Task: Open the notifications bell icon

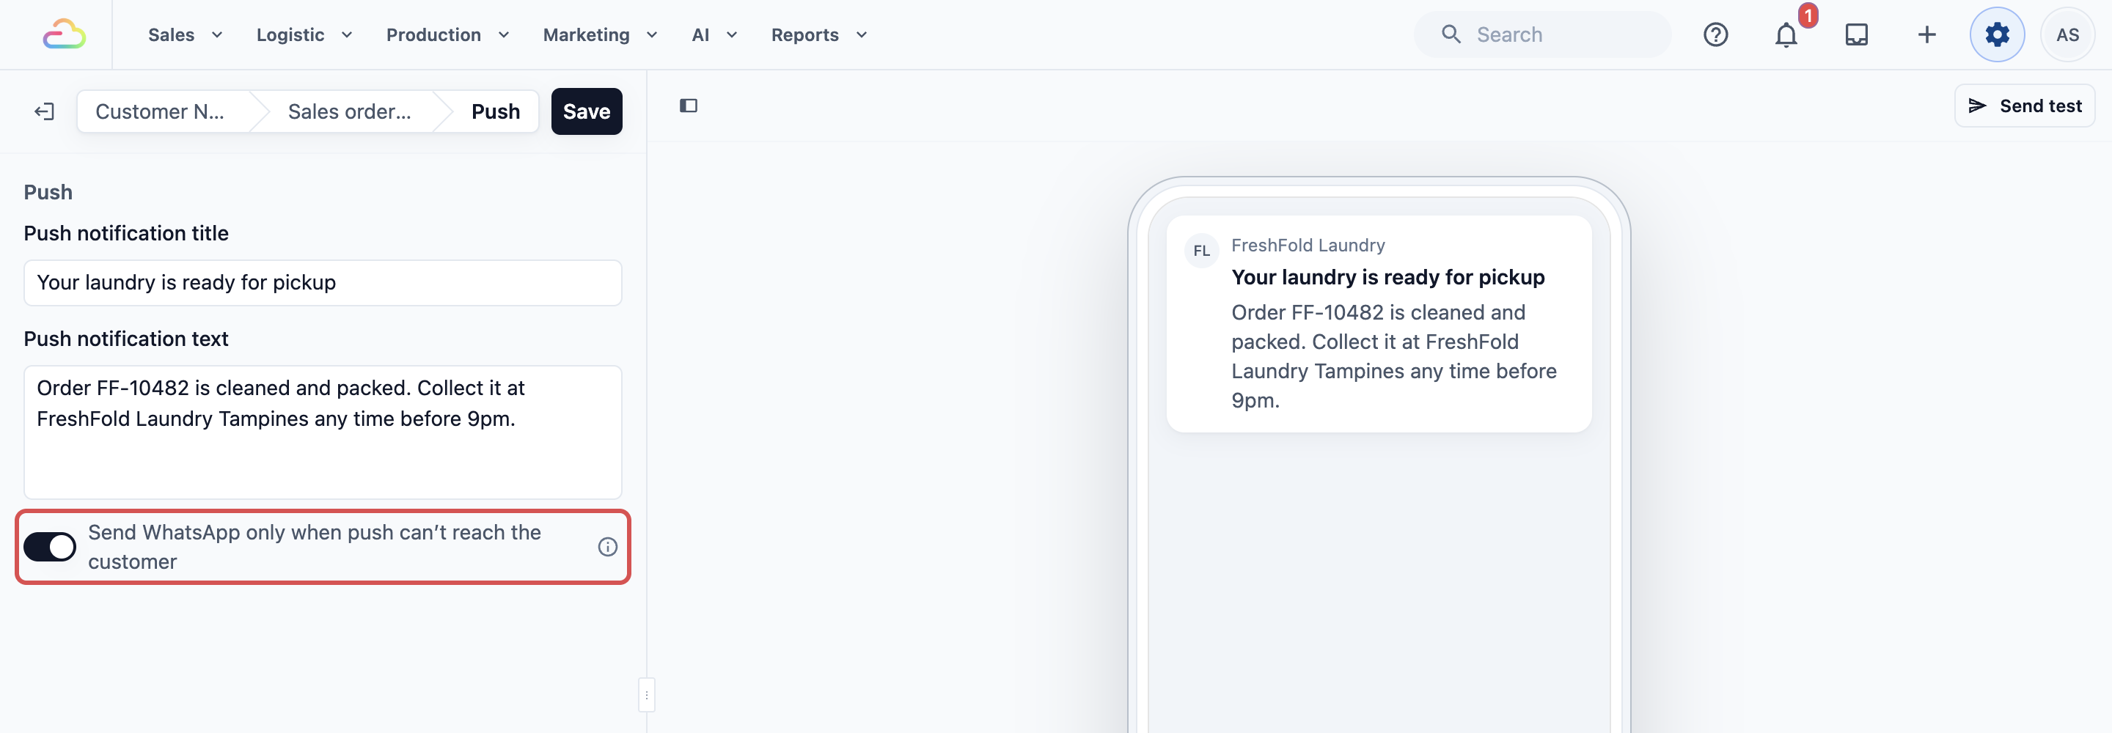Action: (1786, 34)
